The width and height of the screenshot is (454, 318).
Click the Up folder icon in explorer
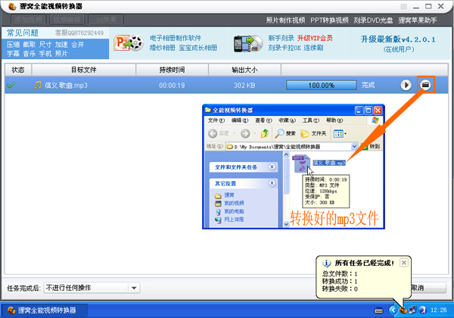point(265,133)
